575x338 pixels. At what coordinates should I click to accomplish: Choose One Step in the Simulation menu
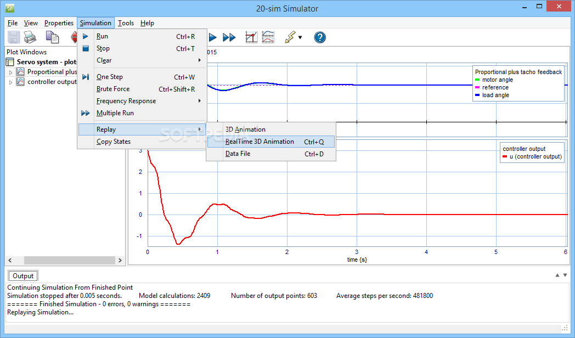[142, 77]
